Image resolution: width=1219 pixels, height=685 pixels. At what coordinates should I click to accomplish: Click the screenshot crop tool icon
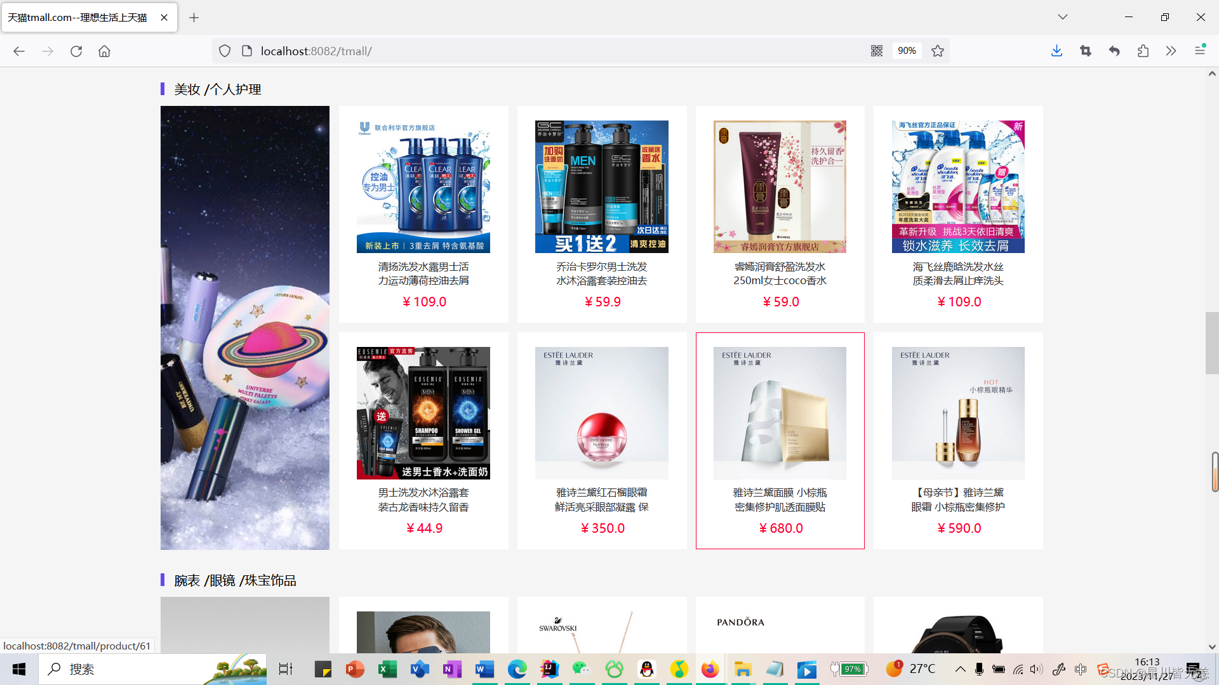click(1086, 51)
